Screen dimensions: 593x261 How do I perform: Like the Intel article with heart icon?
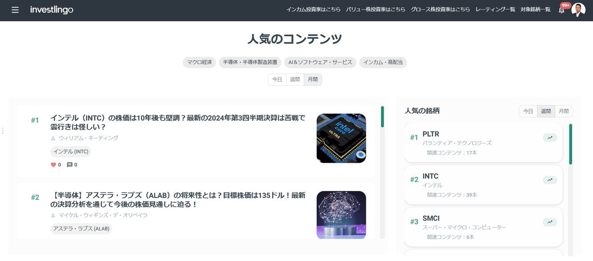click(53, 165)
